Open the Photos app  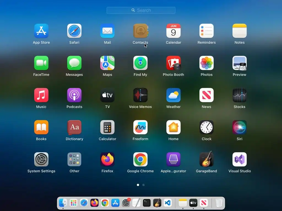[207, 63]
